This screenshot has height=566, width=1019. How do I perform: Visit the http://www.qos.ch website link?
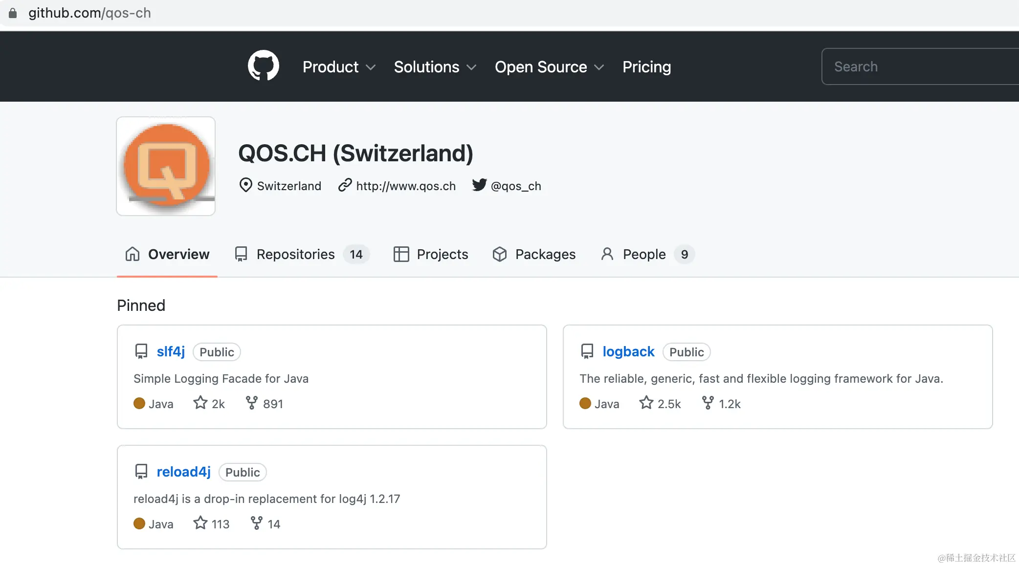(x=405, y=186)
